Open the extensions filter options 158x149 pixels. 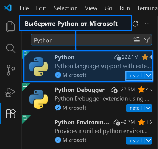click(x=147, y=39)
